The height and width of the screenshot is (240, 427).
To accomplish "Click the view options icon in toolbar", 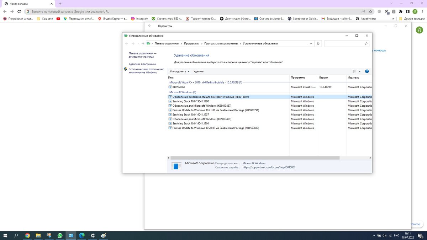I will pyautogui.click(x=354, y=71).
